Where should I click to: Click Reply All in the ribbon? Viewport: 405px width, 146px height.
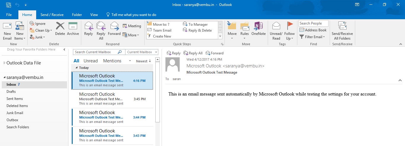101,31
